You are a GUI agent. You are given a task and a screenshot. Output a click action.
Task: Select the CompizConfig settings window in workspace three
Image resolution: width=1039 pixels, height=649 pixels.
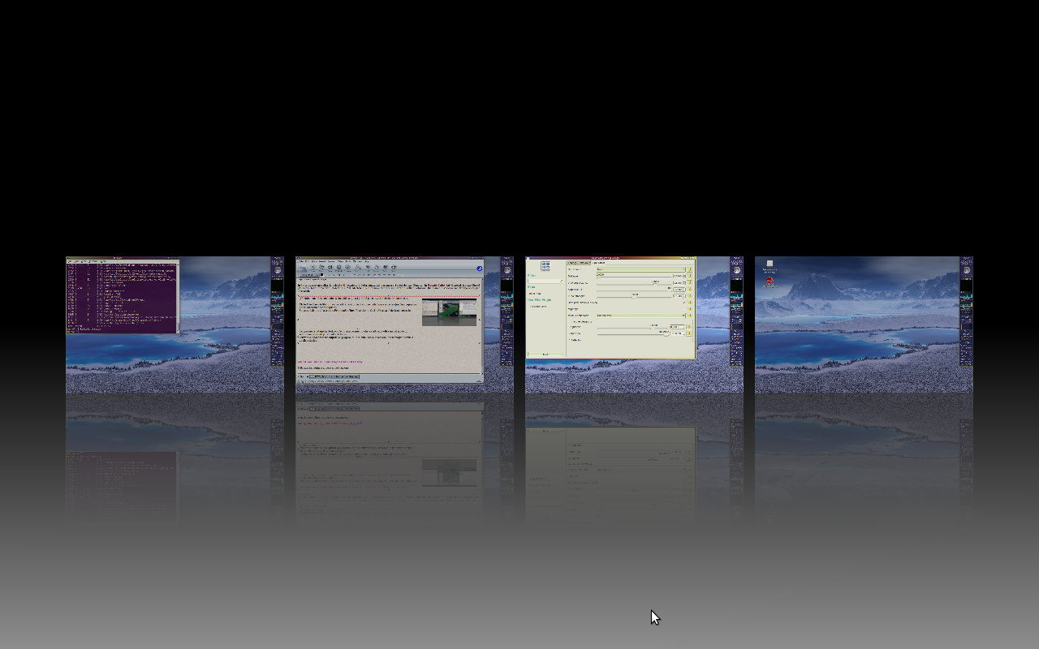coord(610,308)
